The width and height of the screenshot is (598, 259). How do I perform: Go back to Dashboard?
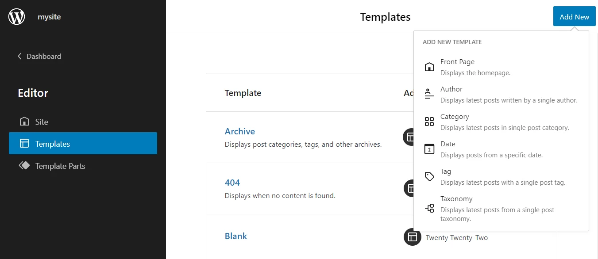tap(39, 56)
